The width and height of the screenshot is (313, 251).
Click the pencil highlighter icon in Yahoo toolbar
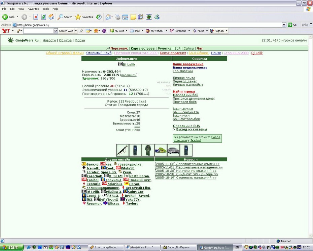(19, 31)
